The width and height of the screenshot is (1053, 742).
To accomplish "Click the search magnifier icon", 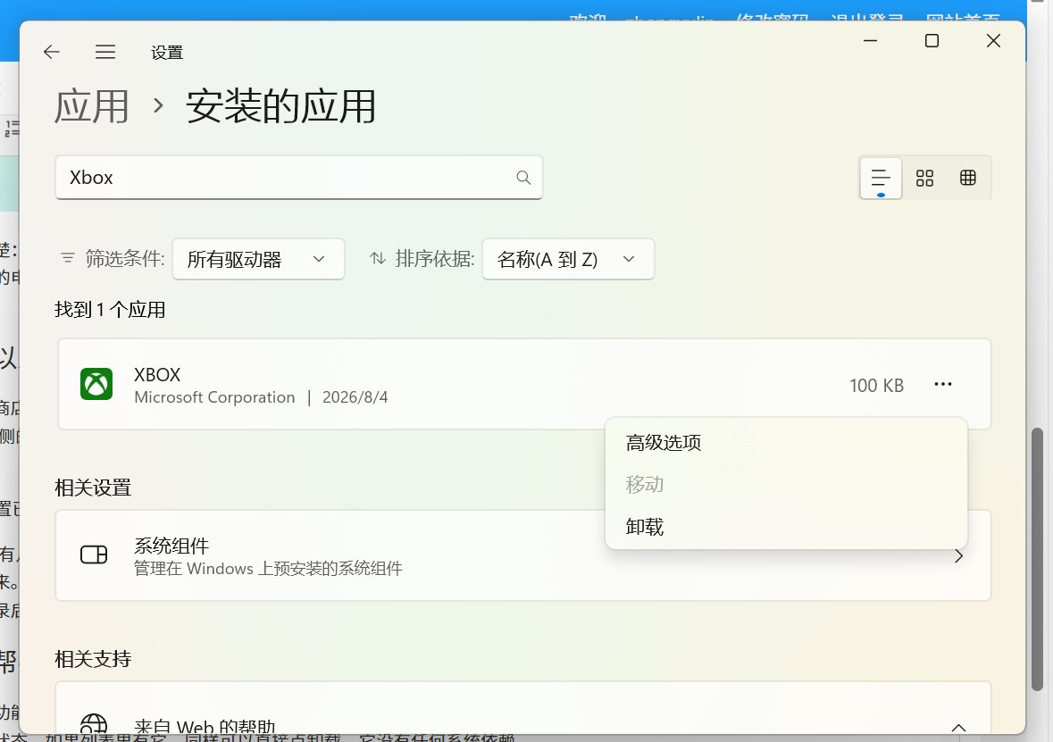I will (523, 178).
